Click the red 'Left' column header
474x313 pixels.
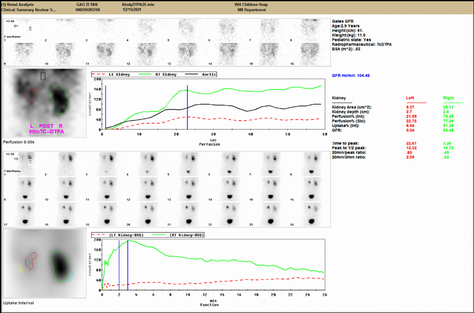pos(410,98)
